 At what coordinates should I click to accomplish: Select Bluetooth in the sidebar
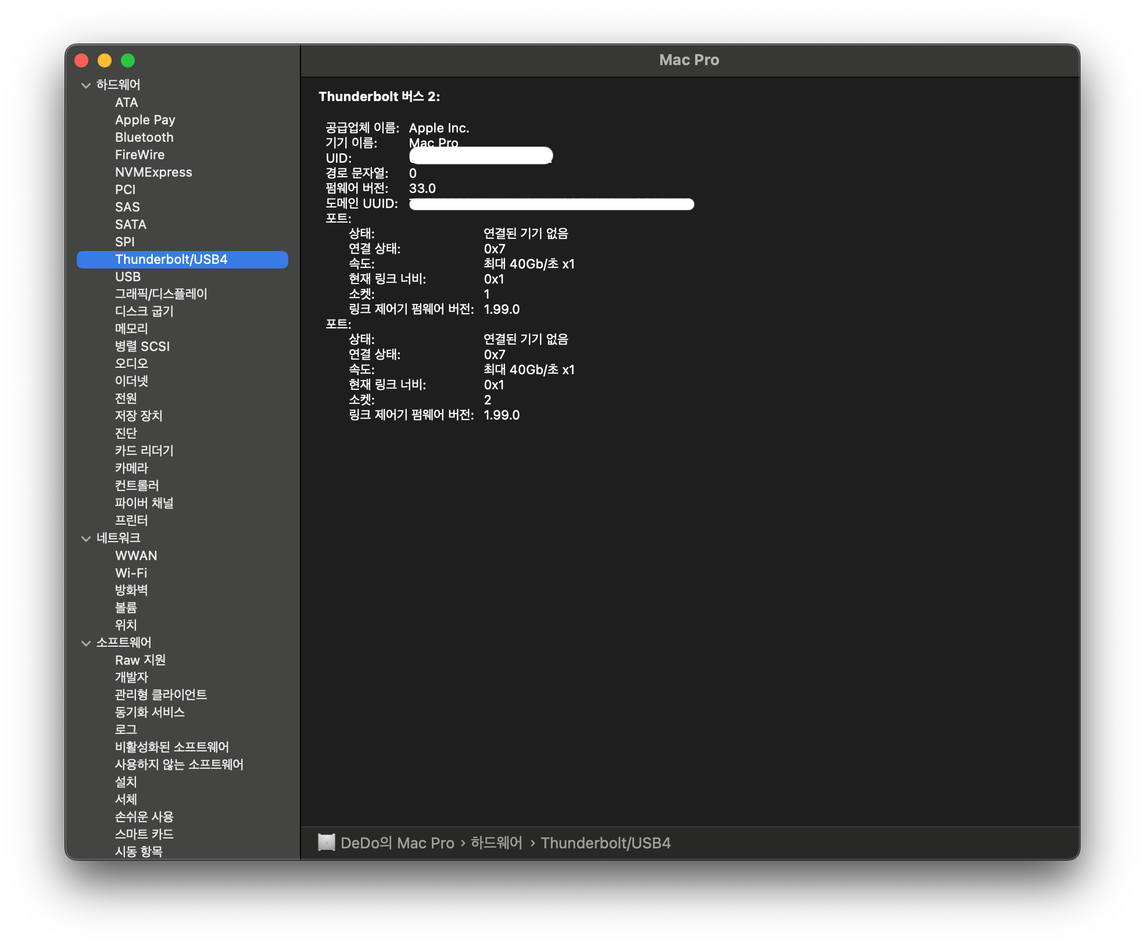tap(144, 137)
